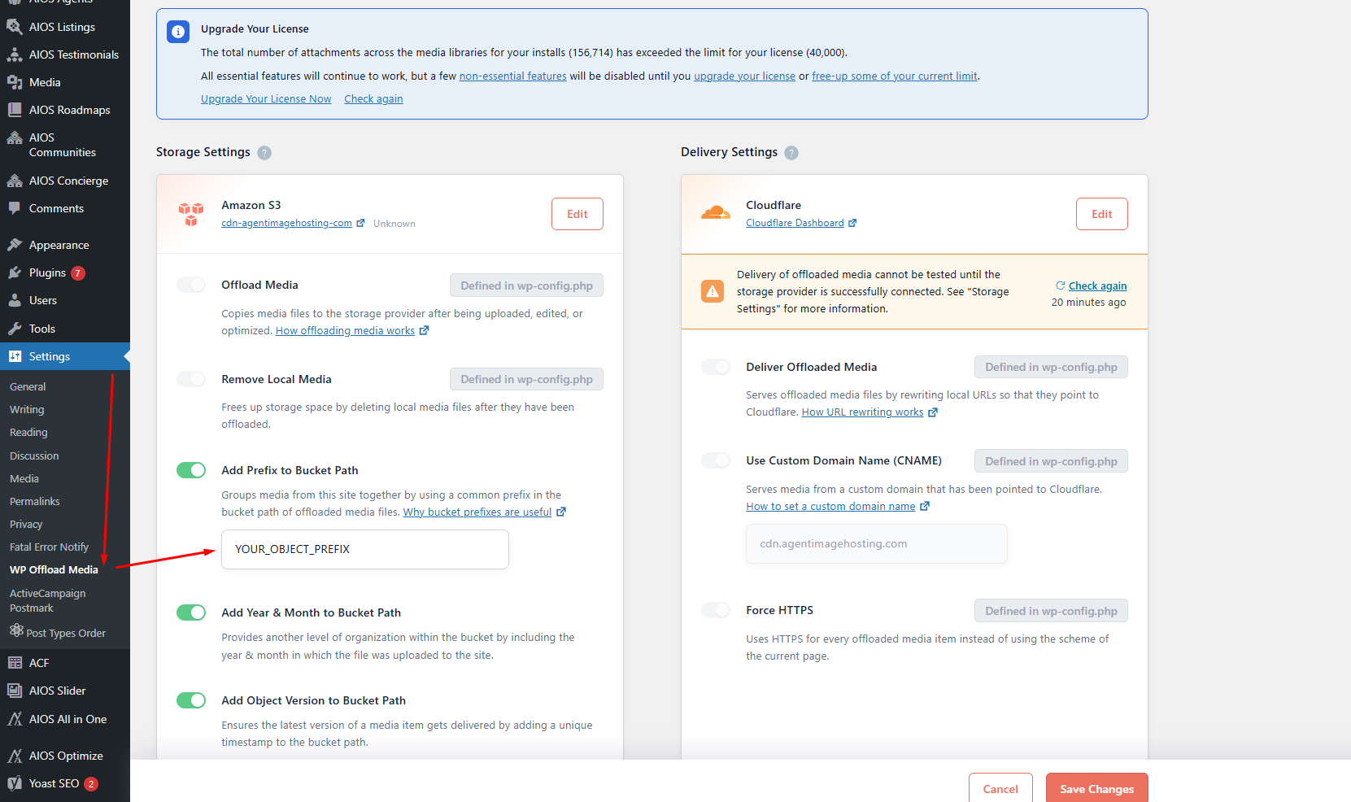Click the Comments bubble icon
Image resolution: width=1351 pixels, height=802 pixels.
click(x=15, y=208)
